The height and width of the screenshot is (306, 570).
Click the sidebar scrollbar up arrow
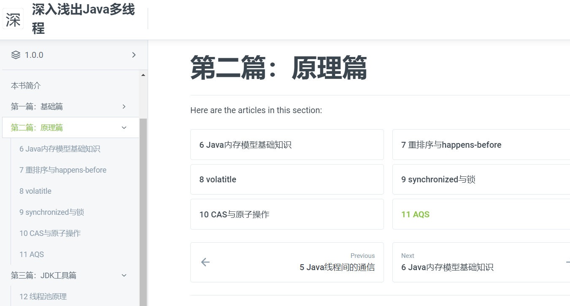pyautogui.click(x=143, y=75)
